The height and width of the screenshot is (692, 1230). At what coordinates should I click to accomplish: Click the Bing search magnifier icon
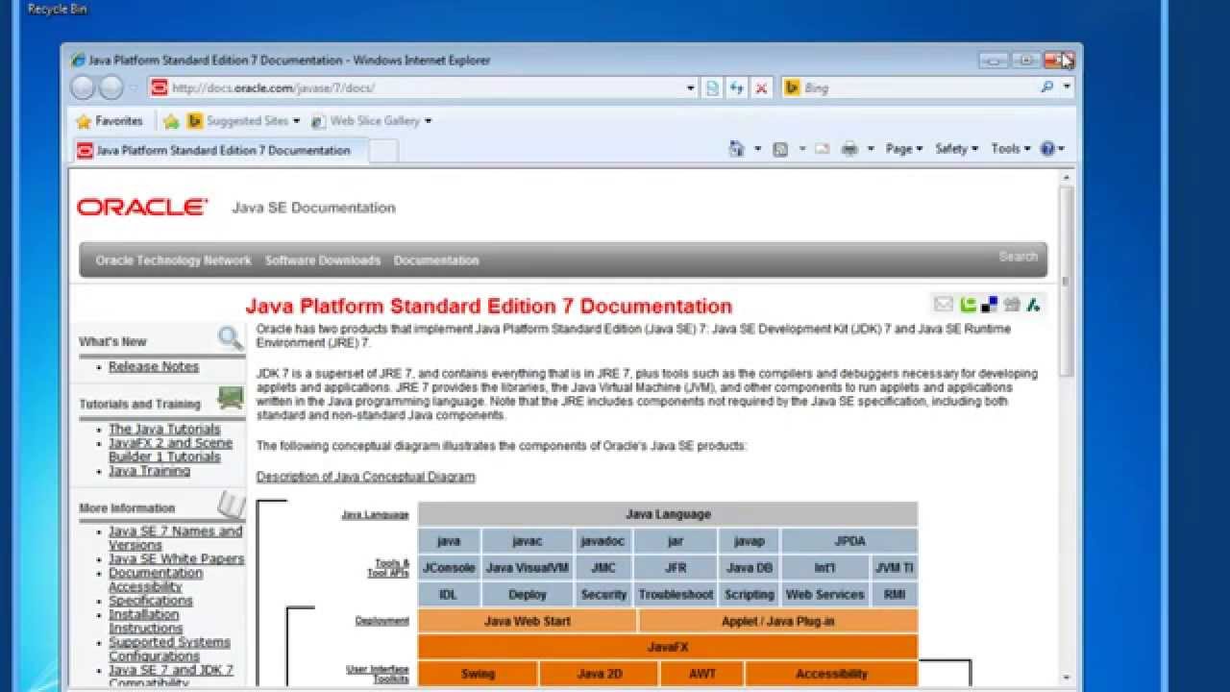(1046, 87)
